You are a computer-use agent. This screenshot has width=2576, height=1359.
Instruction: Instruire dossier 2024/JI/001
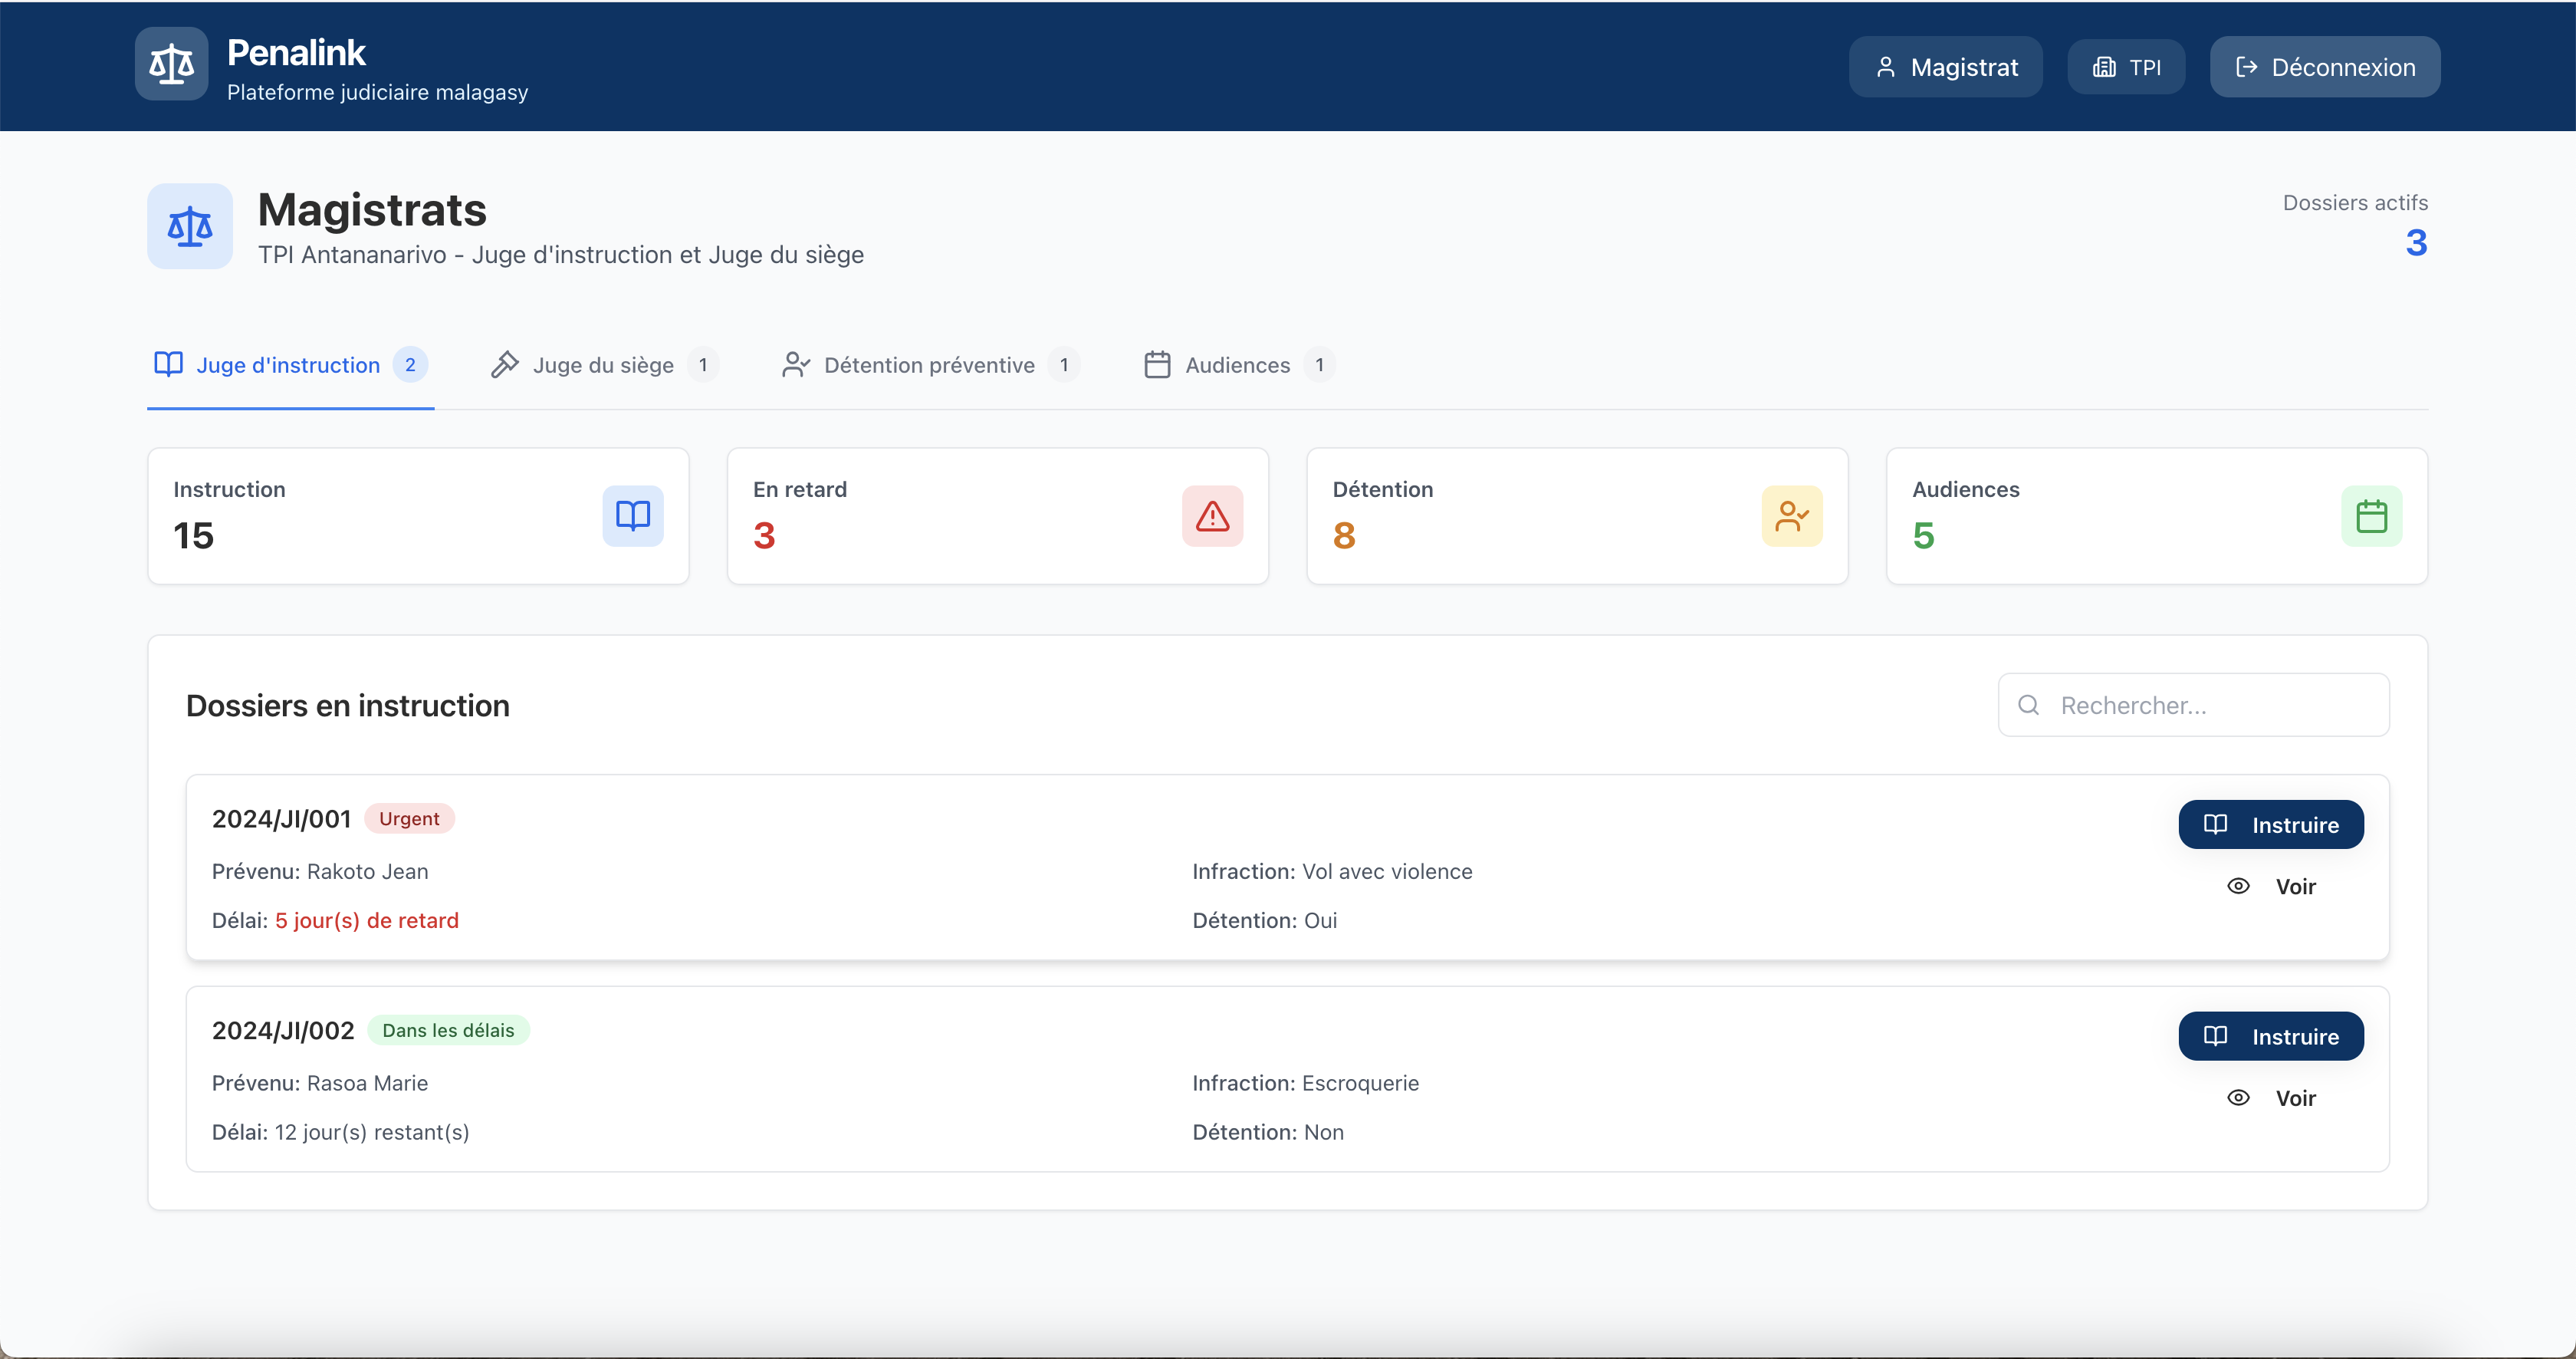pyautogui.click(x=2270, y=825)
